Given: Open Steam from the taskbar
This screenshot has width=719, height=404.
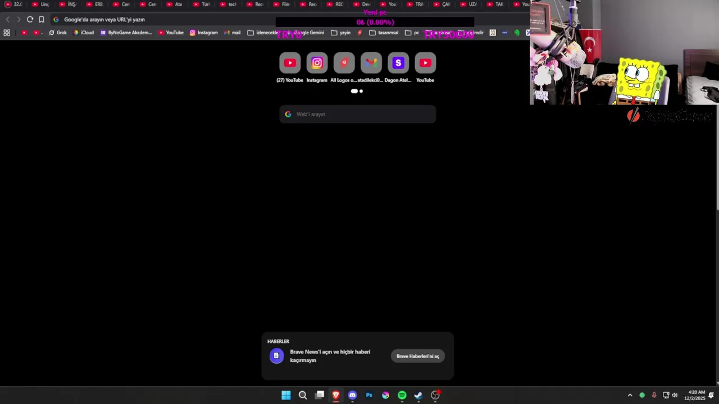Looking at the screenshot, I should tap(418, 395).
